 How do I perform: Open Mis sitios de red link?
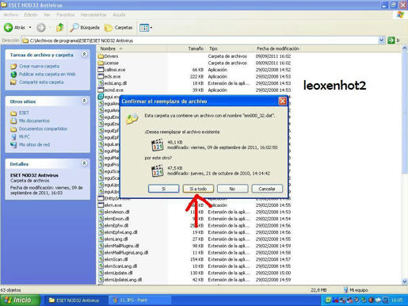click(x=34, y=145)
